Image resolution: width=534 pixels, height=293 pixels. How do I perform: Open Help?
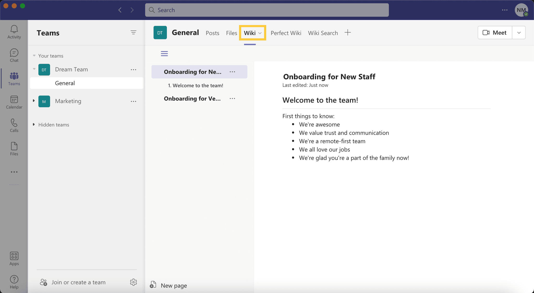coord(14,282)
